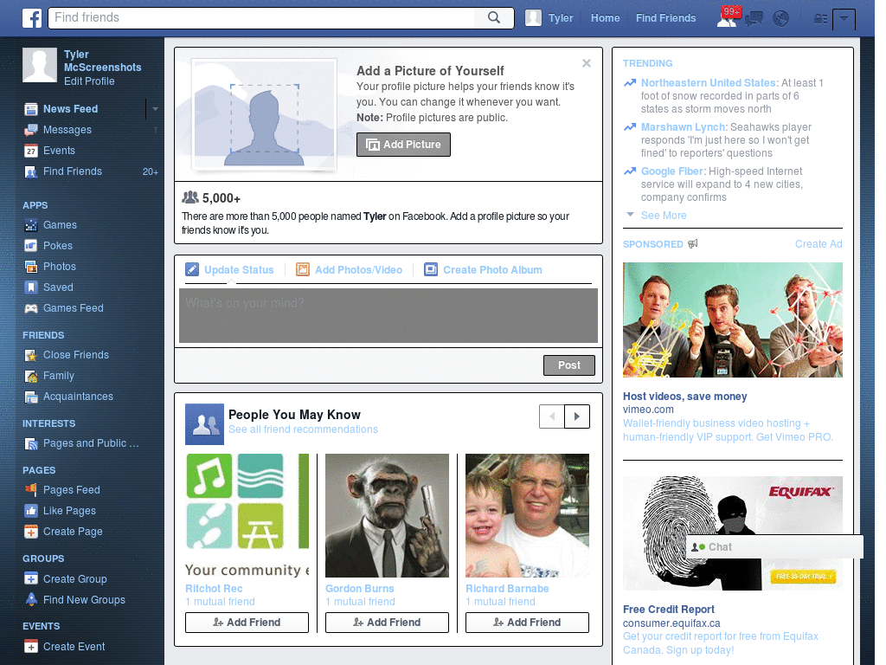The width and height of the screenshot is (886, 665).
Task: Show next People You May Know
Action: 577,416
